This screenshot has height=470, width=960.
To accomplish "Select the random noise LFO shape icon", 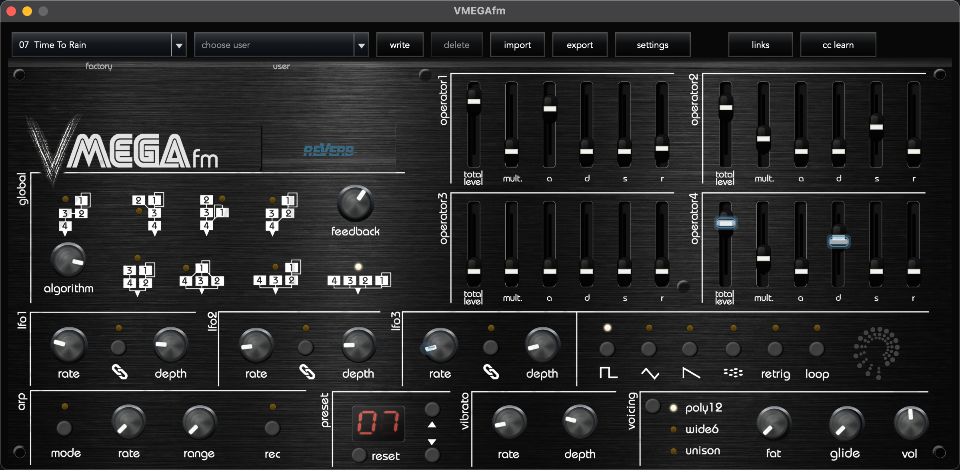I will click(733, 373).
